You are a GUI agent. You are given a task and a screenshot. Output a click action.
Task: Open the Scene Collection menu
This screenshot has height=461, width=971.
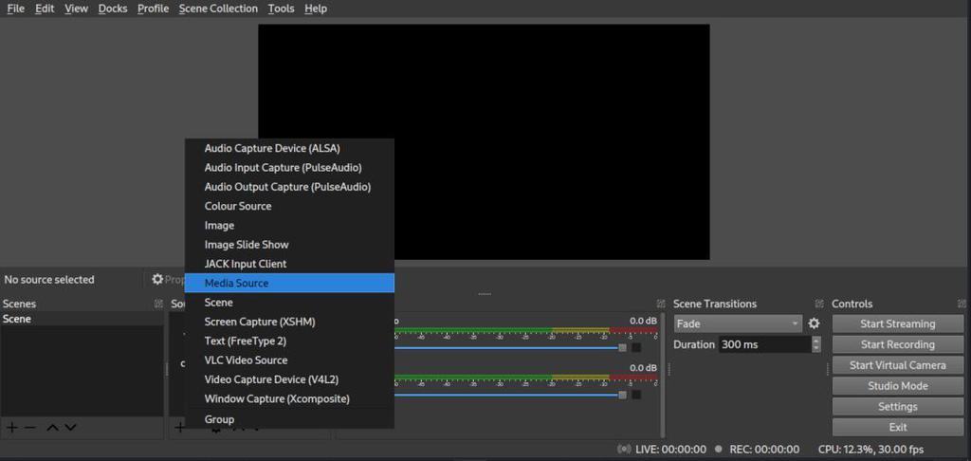(218, 9)
